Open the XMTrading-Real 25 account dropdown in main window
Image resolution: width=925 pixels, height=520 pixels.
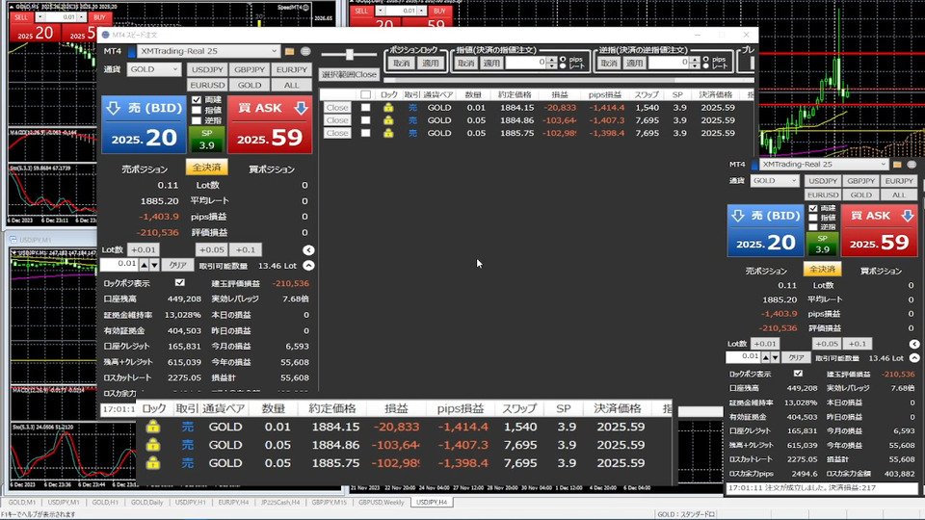(x=208, y=51)
